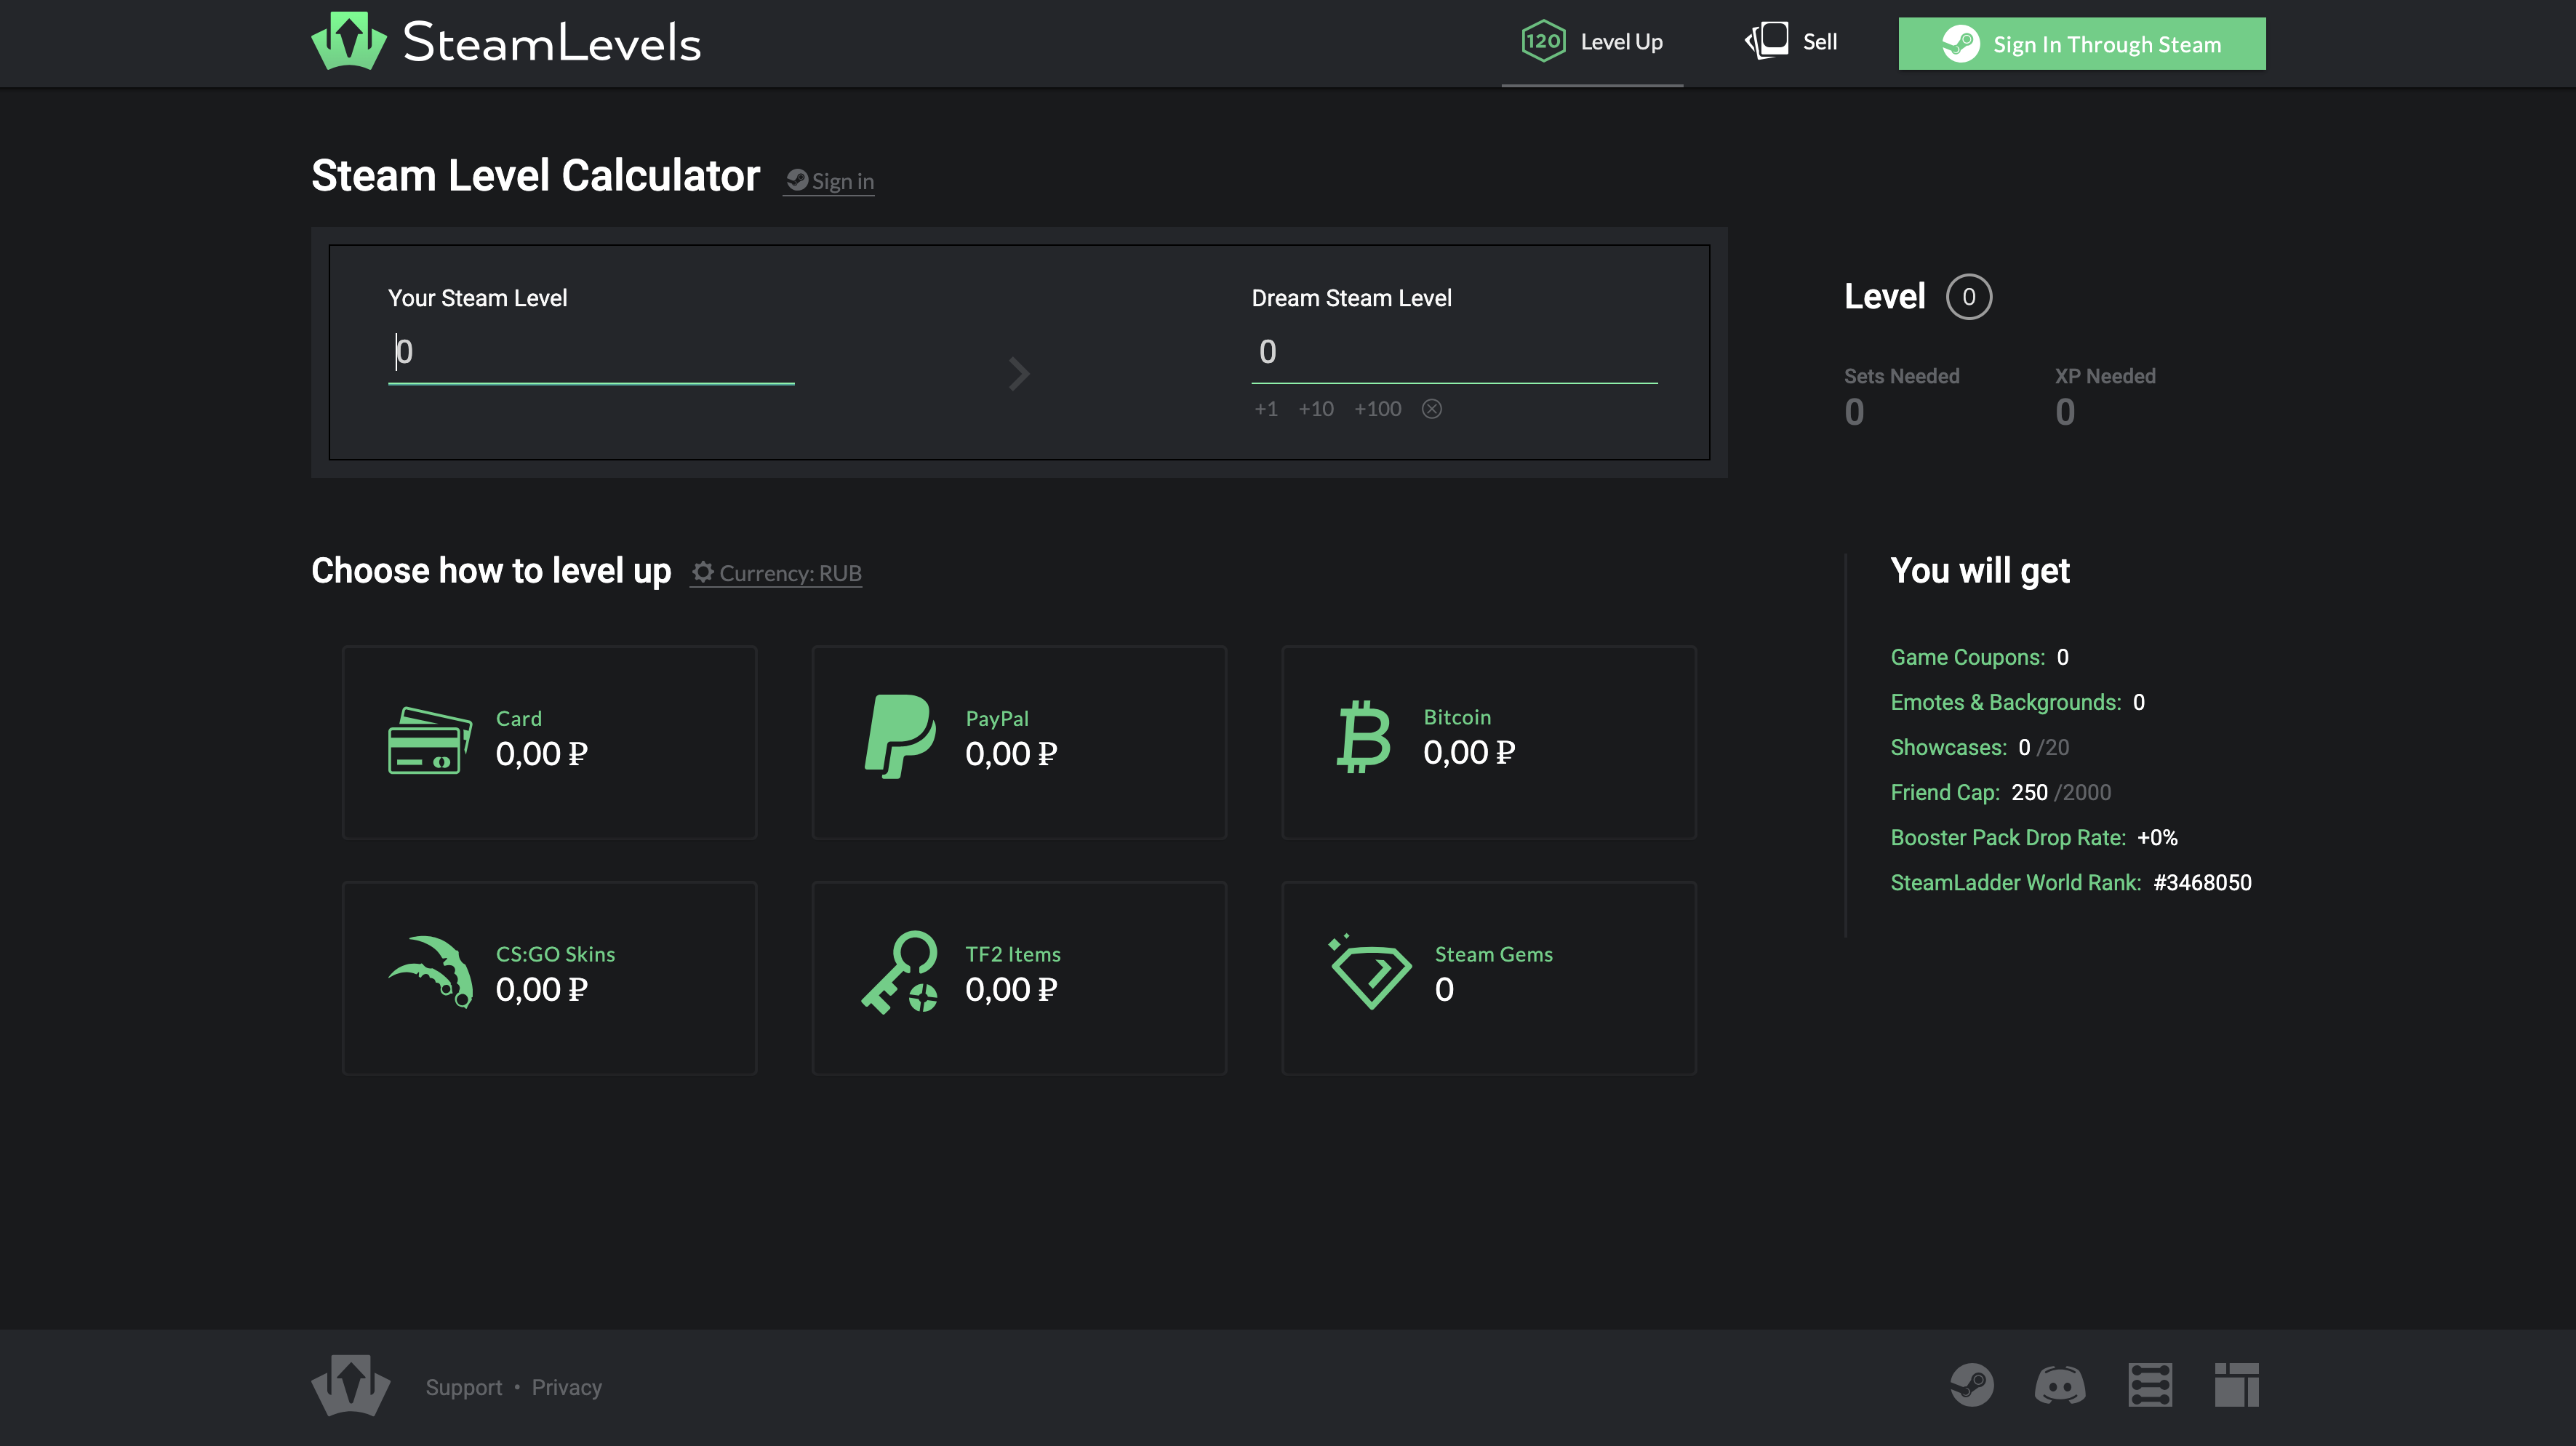Click the arrow chevron between level inputs

pos(1019,374)
